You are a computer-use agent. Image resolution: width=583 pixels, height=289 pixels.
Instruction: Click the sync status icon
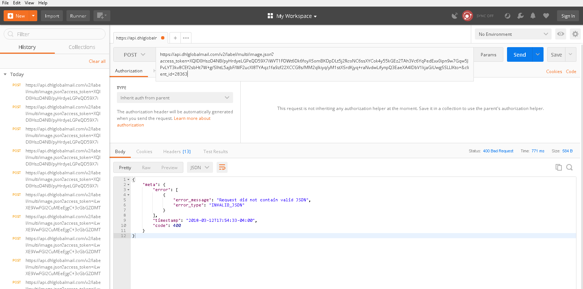click(467, 16)
